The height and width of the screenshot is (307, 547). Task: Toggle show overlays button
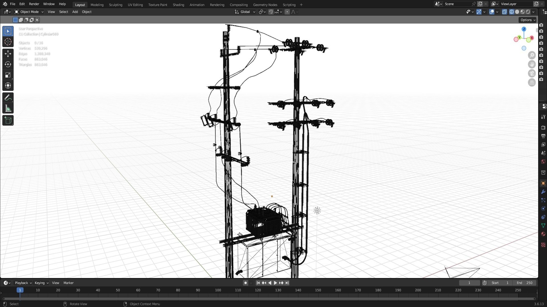[492, 12]
